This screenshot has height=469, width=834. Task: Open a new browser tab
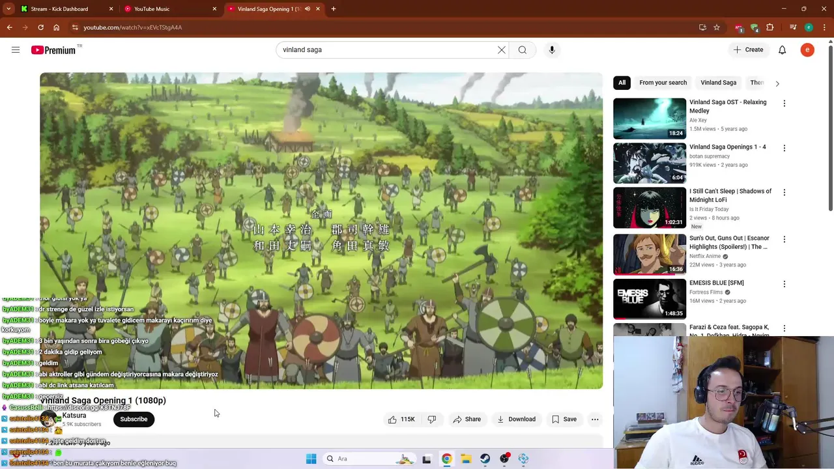click(334, 9)
